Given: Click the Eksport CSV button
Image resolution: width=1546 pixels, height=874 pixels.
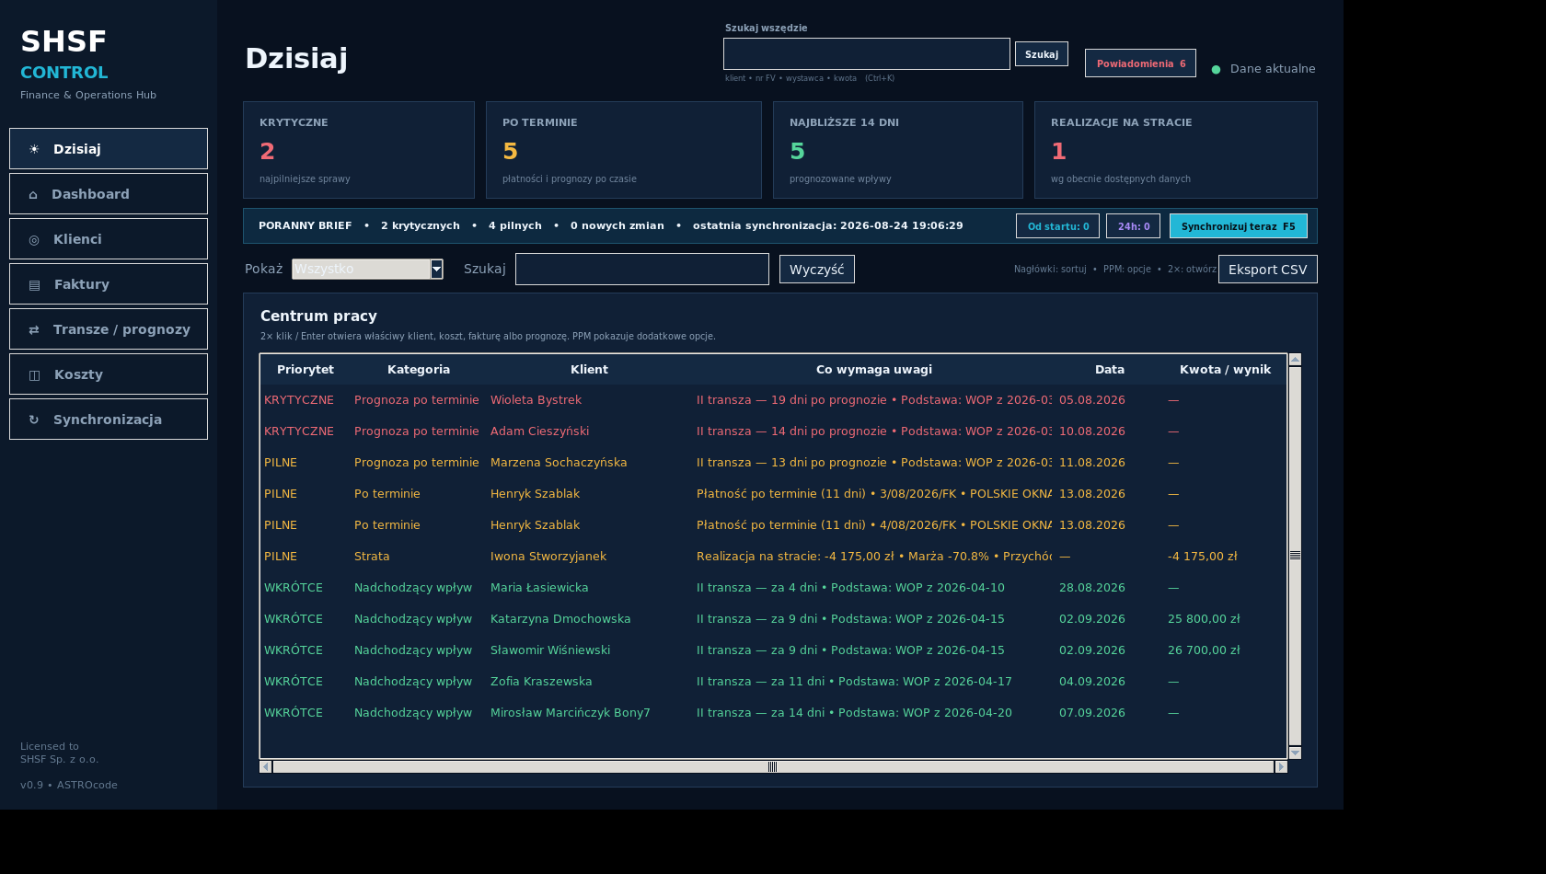Looking at the screenshot, I should click(x=1267, y=270).
